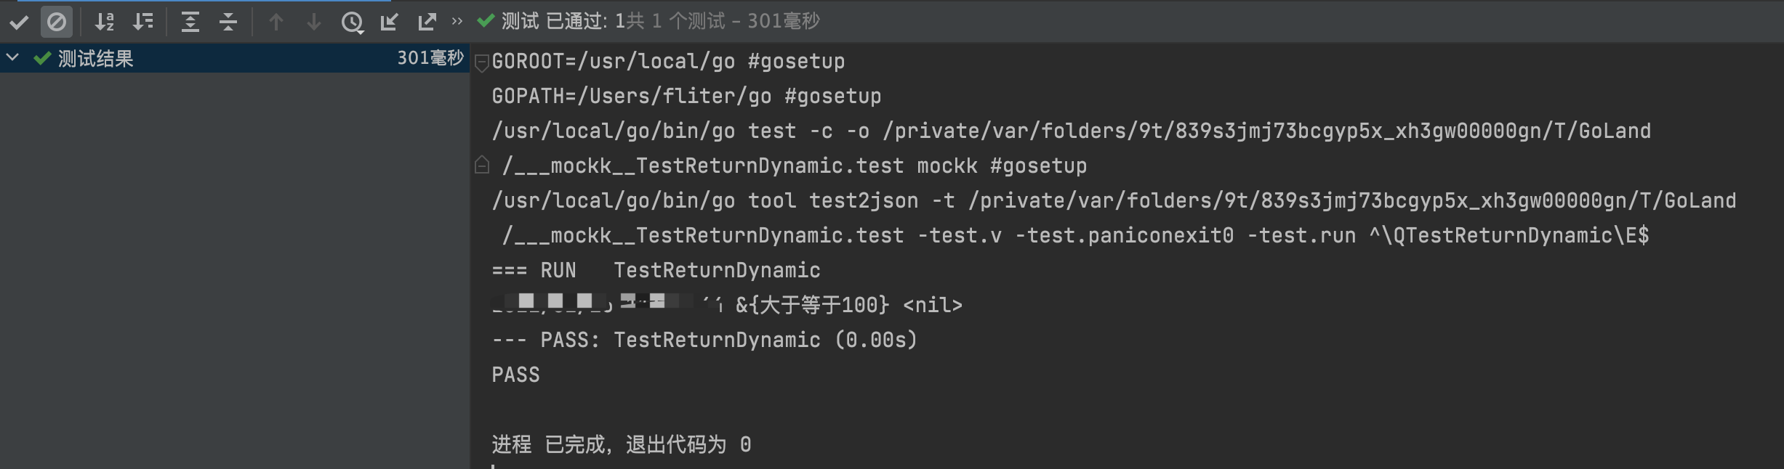Fold the GOROOT setup output block
Image resolution: width=1784 pixels, height=469 pixels.
[481, 64]
